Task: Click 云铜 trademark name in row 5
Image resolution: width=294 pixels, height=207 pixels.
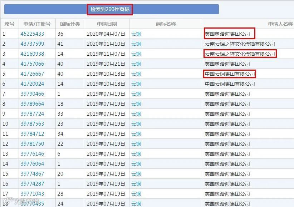Action: pyautogui.click(x=136, y=74)
